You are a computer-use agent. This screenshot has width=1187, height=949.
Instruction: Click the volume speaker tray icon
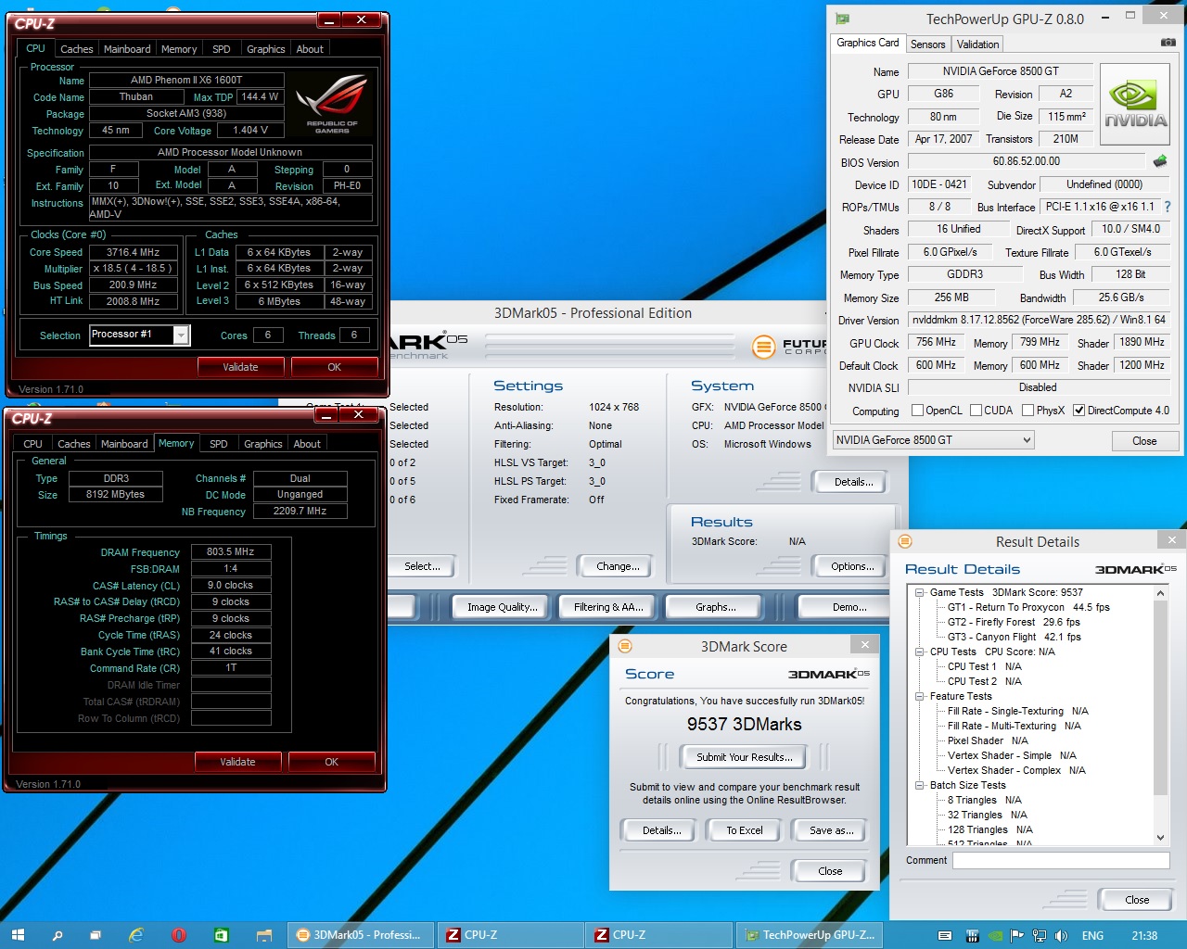pos(1061,936)
